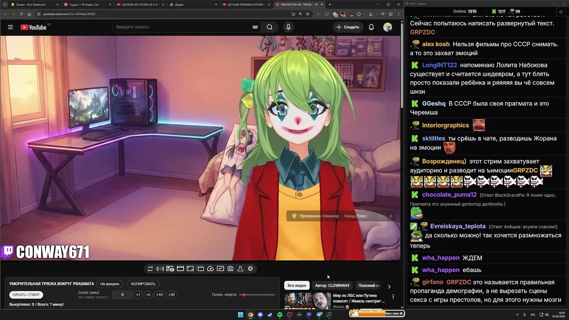This screenshot has height=320, width=569.
Task: Toggle the cinema mode filmstrip icon
Action: (x=200, y=268)
